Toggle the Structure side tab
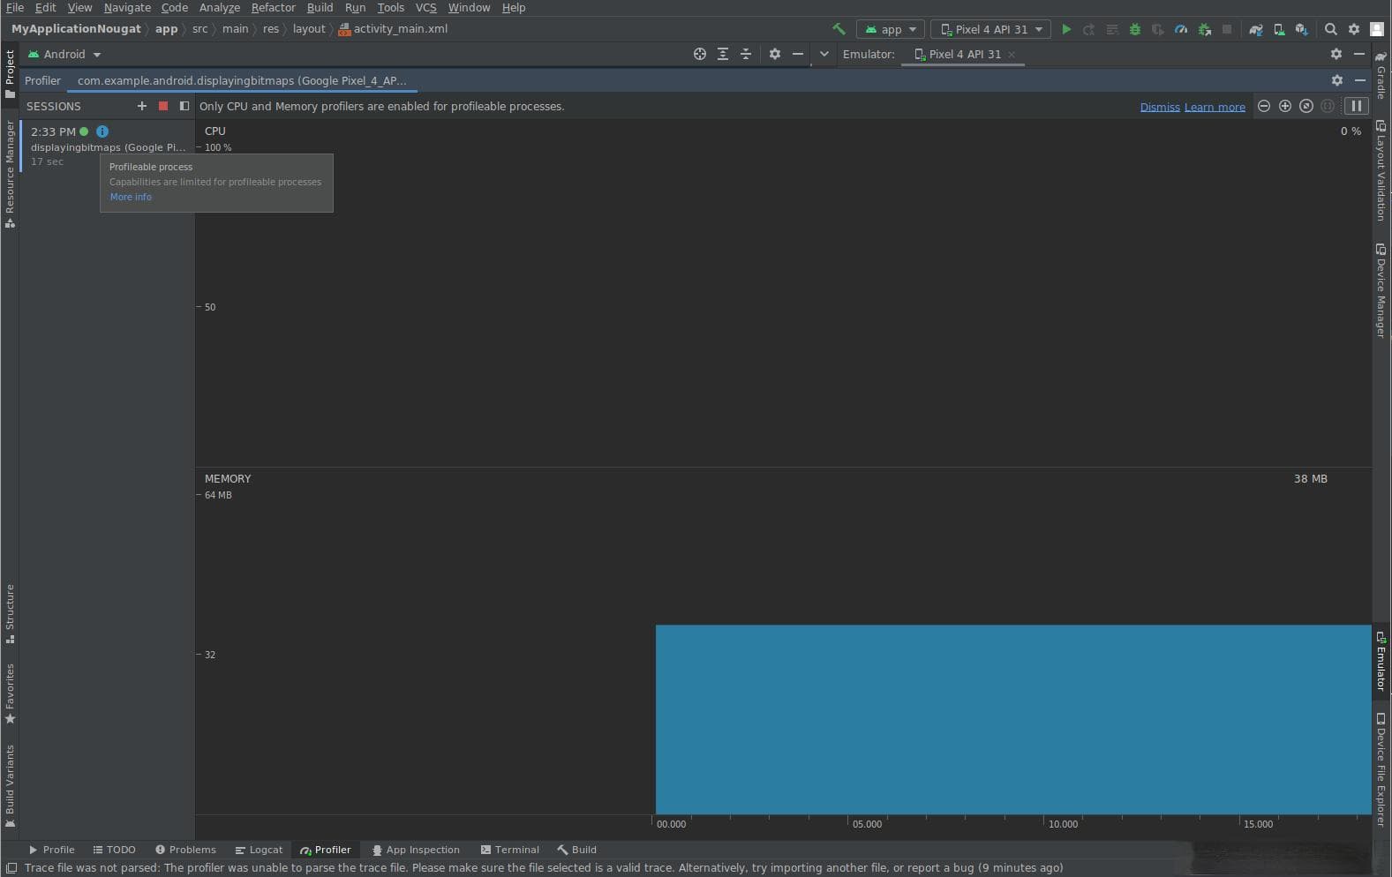This screenshot has height=877, width=1392. 10,613
